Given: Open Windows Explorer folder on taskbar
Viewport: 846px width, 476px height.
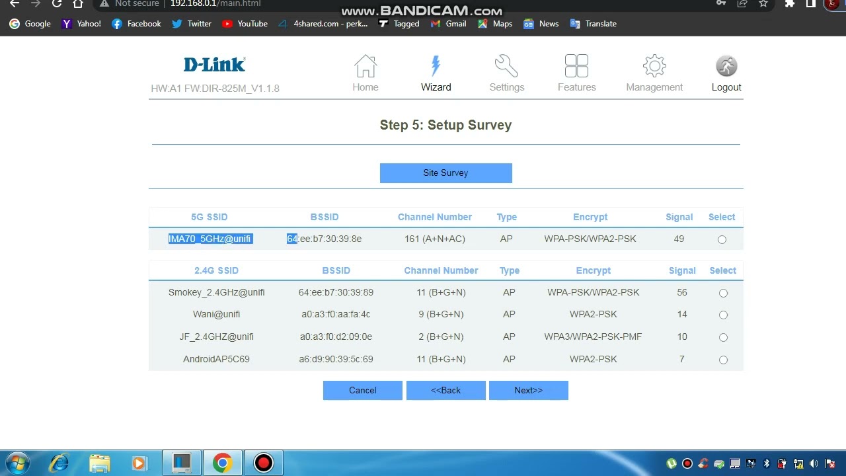Looking at the screenshot, I should click(x=99, y=463).
